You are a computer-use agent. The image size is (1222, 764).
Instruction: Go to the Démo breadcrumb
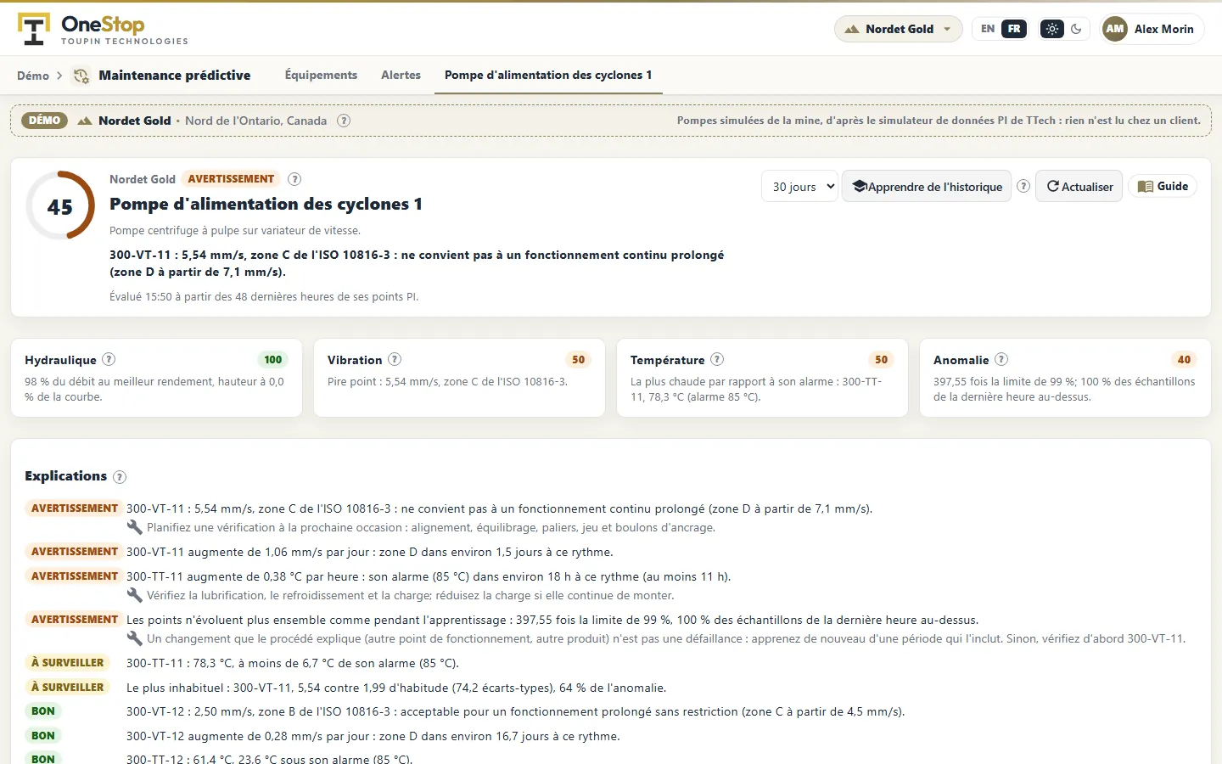pyautogui.click(x=33, y=76)
